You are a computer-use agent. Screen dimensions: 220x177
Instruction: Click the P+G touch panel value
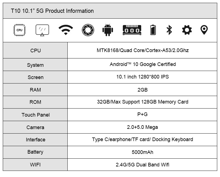coord(142,114)
